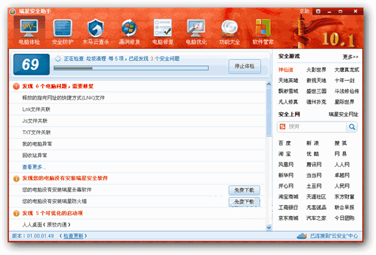Click the vertical scrollbar thumb
376x255 pixels.
point(269,112)
